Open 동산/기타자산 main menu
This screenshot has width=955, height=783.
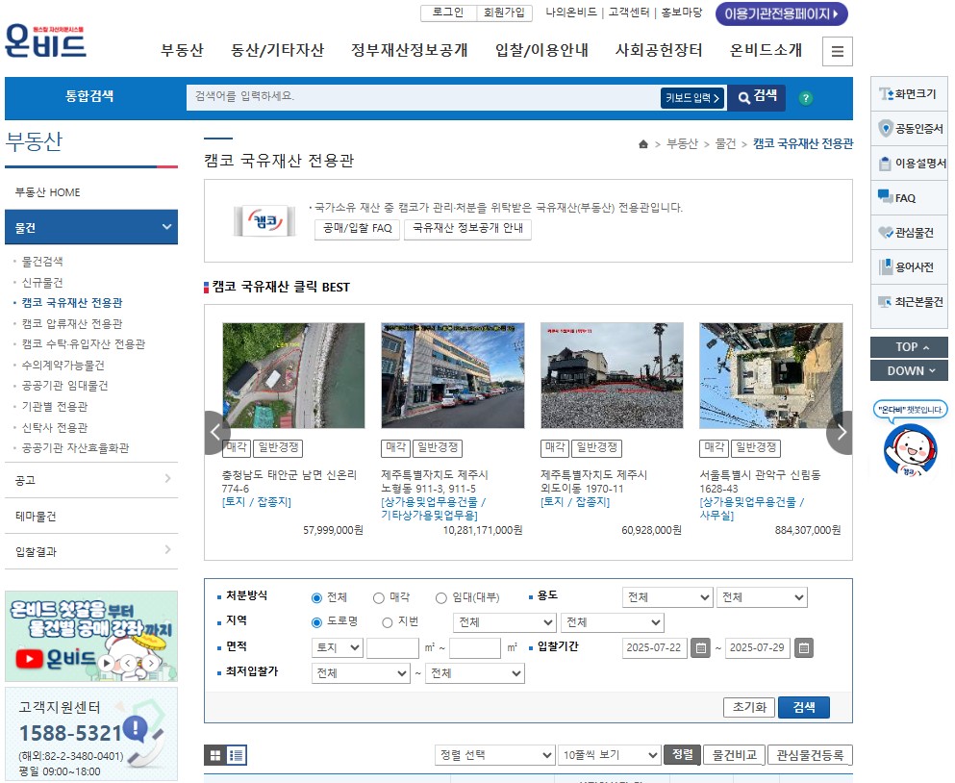tap(277, 50)
